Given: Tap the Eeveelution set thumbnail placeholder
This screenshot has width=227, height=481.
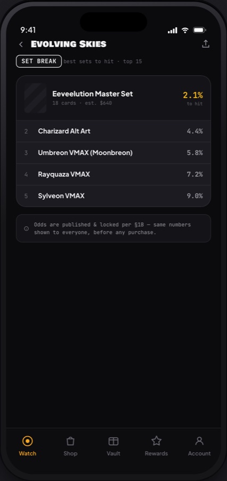Looking at the screenshot, I should [35, 98].
